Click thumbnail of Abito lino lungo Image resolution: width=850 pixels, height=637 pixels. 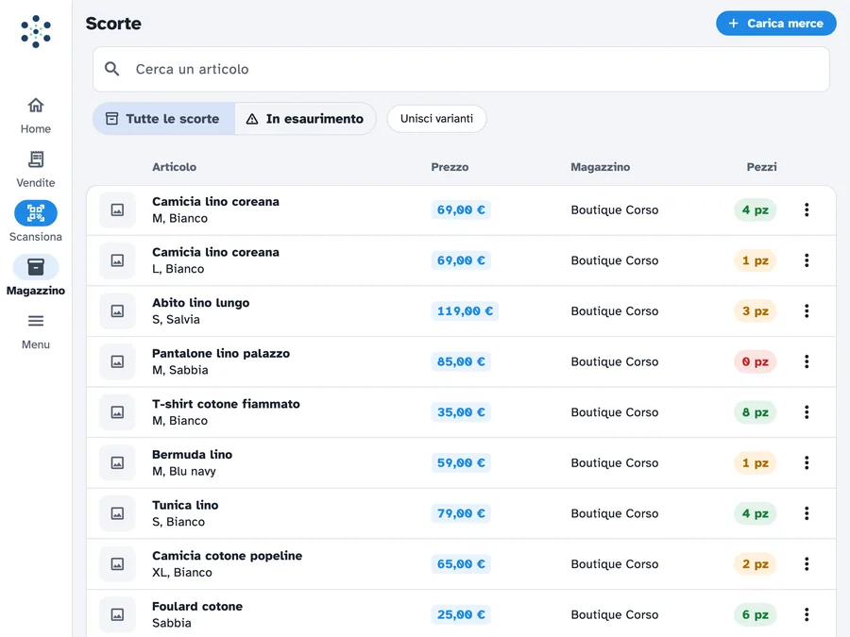coord(117,310)
